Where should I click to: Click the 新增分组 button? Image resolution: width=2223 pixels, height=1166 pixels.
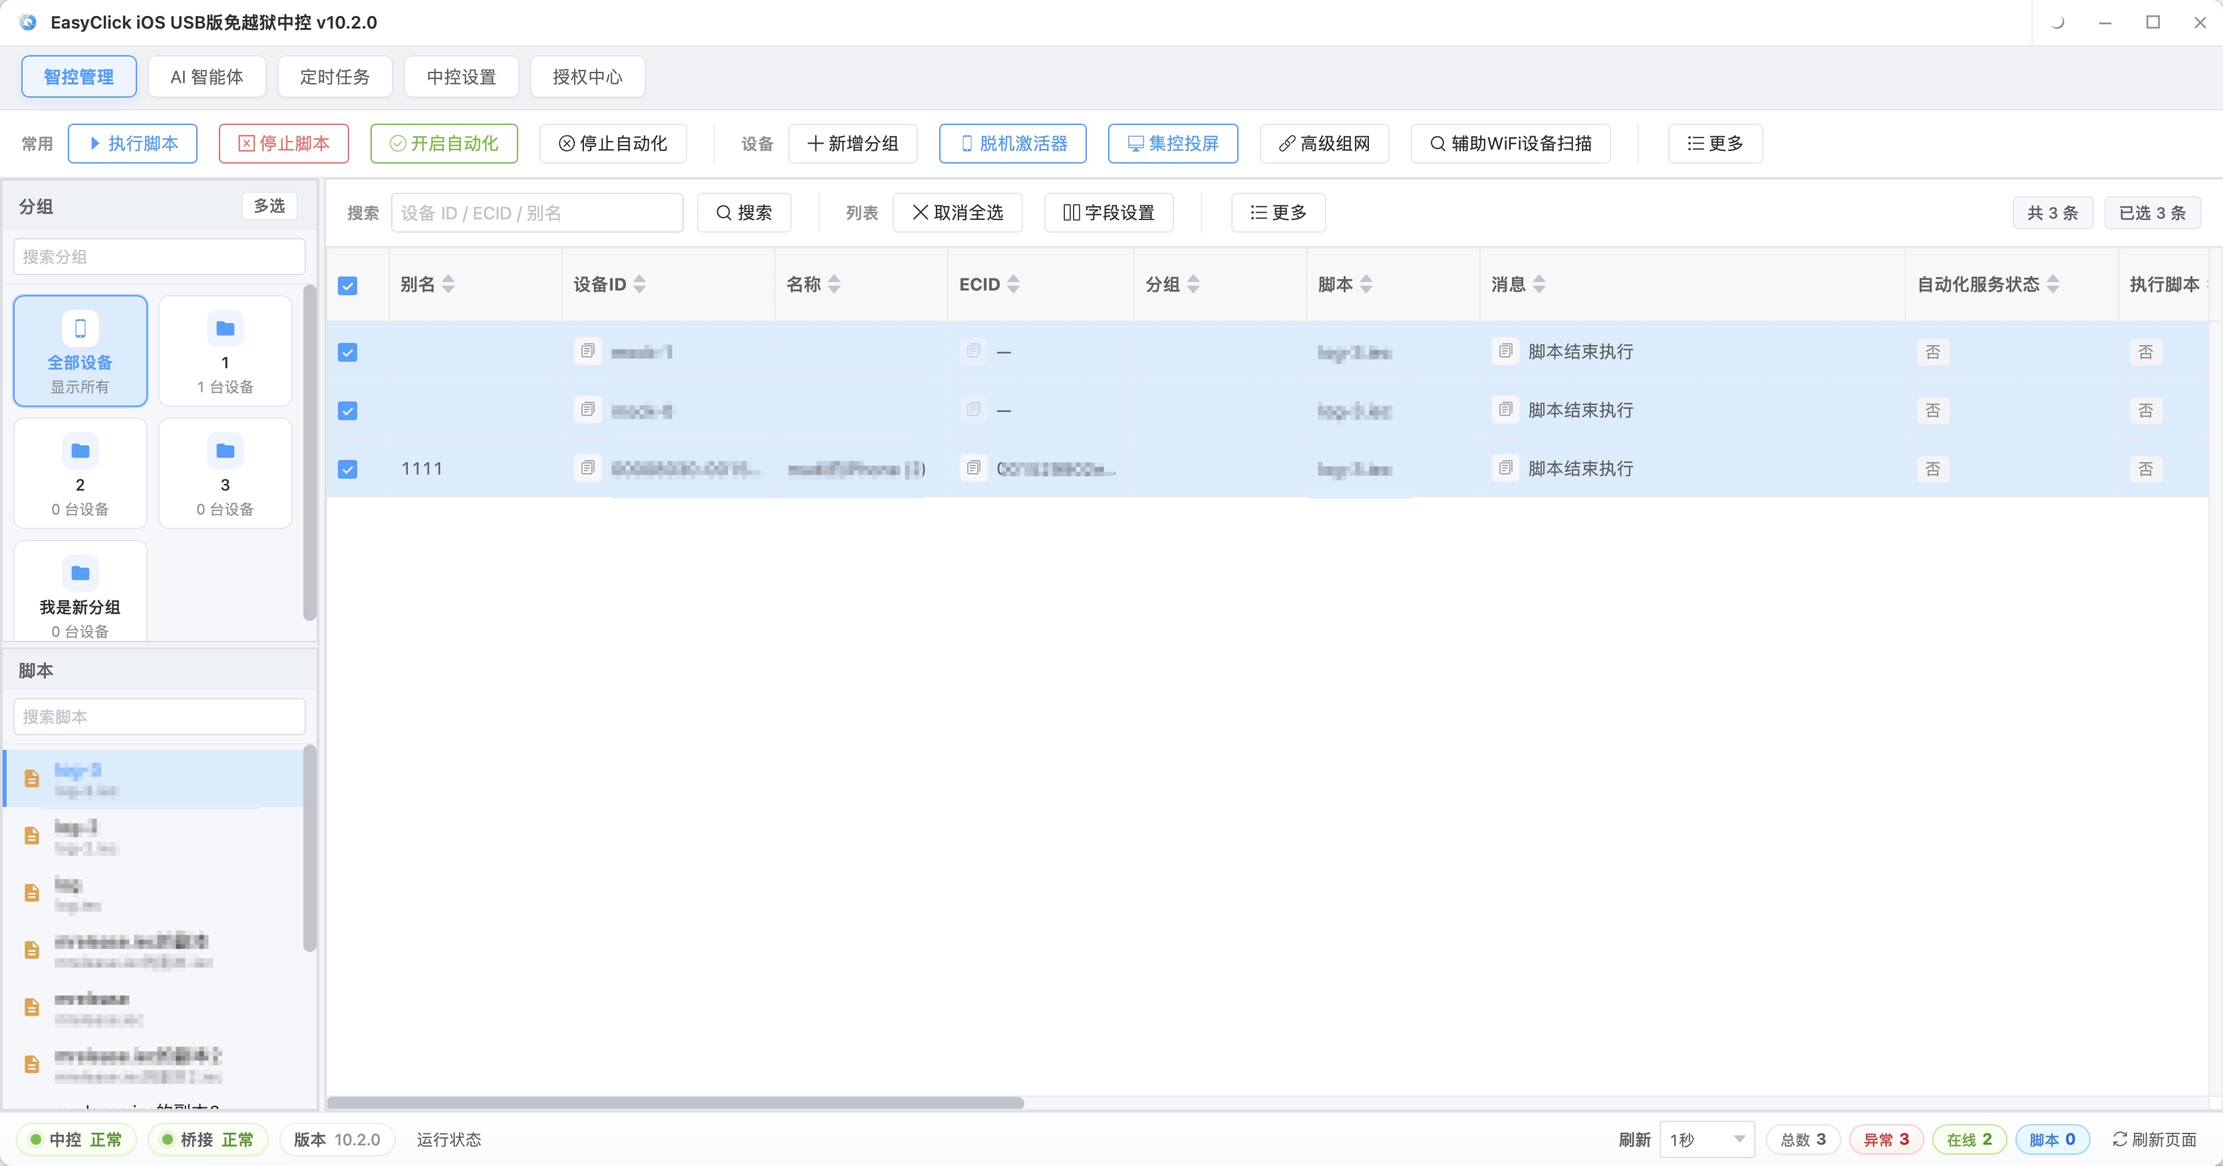[x=853, y=143]
